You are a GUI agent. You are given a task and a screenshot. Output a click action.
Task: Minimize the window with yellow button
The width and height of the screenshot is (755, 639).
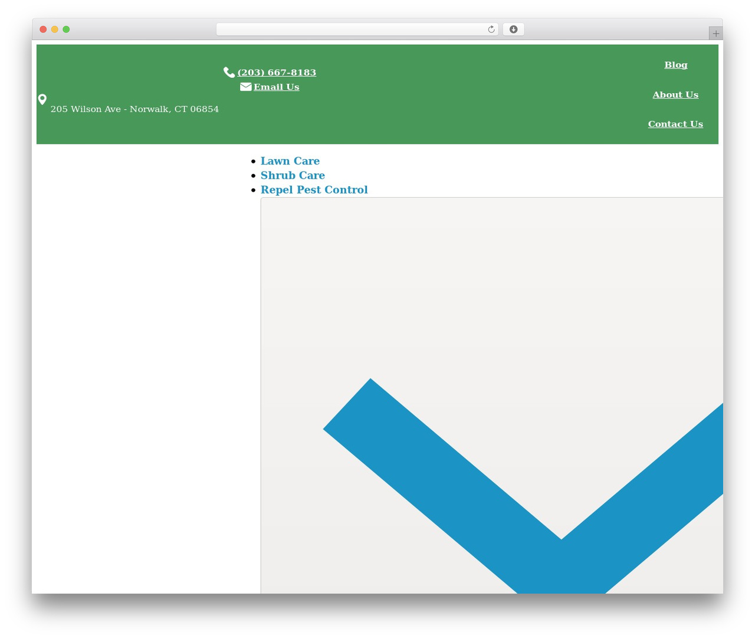point(55,29)
